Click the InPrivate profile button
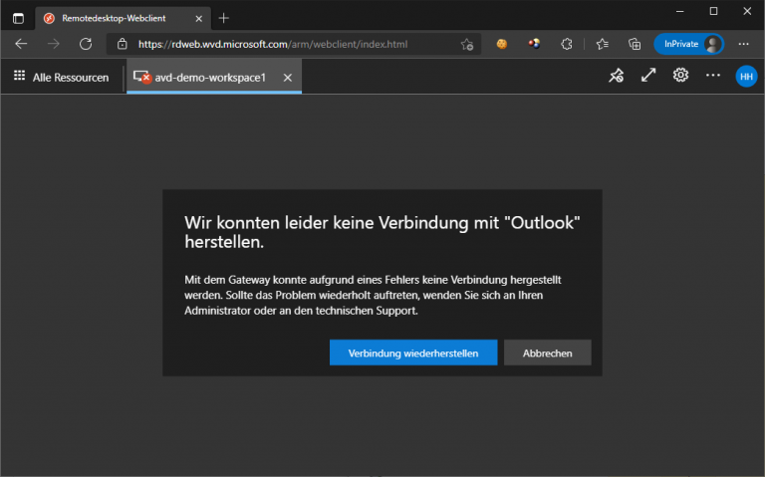The height and width of the screenshot is (477, 765). click(x=688, y=44)
